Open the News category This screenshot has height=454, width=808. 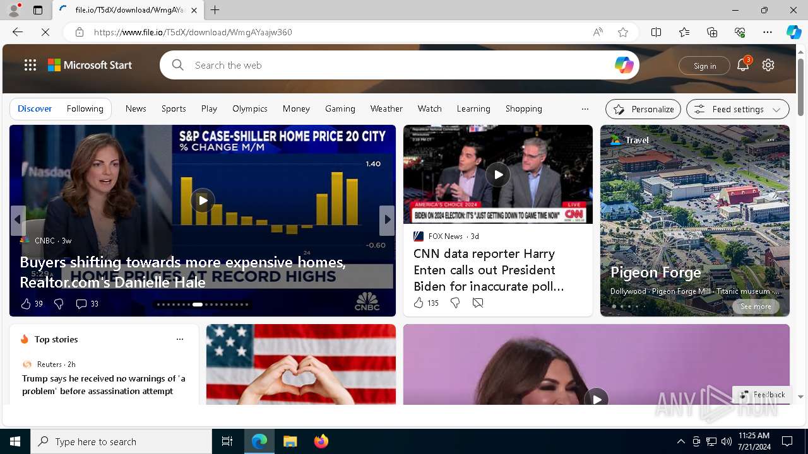coord(136,108)
